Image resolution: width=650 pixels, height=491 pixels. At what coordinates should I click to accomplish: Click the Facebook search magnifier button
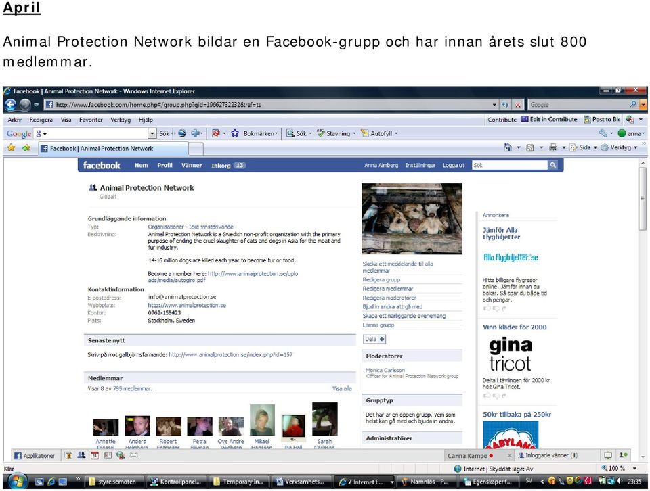pyautogui.click(x=552, y=165)
